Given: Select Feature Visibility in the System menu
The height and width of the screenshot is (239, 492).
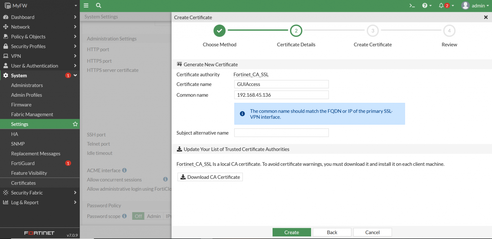Looking at the screenshot, I should pyautogui.click(x=29, y=173).
